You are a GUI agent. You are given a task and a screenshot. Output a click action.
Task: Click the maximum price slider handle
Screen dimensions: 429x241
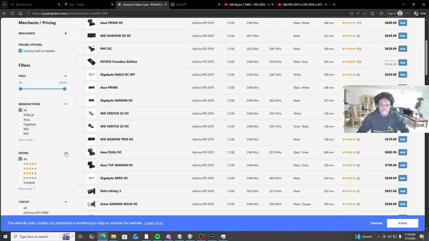[x=65, y=89]
